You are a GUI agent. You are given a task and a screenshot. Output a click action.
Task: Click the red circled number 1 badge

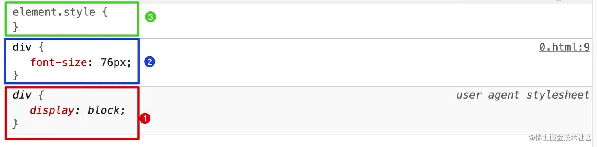pos(145,119)
